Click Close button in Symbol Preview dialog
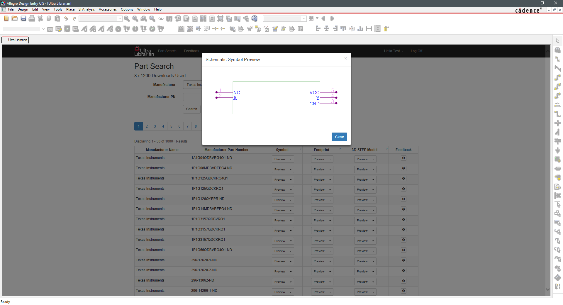The width and height of the screenshot is (563, 305). [x=339, y=137]
